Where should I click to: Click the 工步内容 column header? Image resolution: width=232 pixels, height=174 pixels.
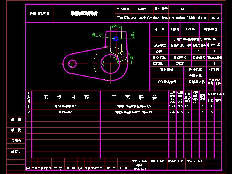pyautogui.click(x=66, y=97)
